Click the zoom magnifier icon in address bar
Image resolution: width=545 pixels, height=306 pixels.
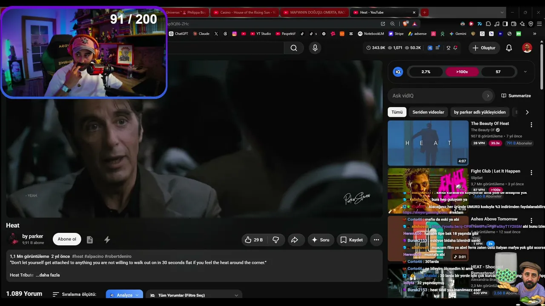coord(392,24)
